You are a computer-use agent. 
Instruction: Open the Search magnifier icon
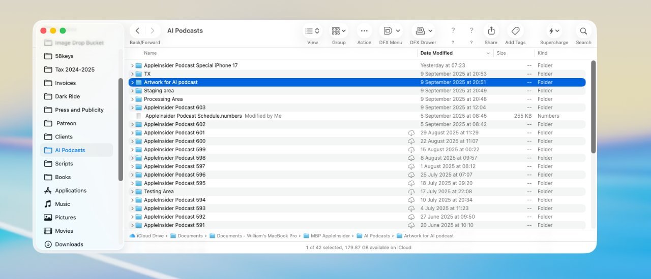pos(583,31)
